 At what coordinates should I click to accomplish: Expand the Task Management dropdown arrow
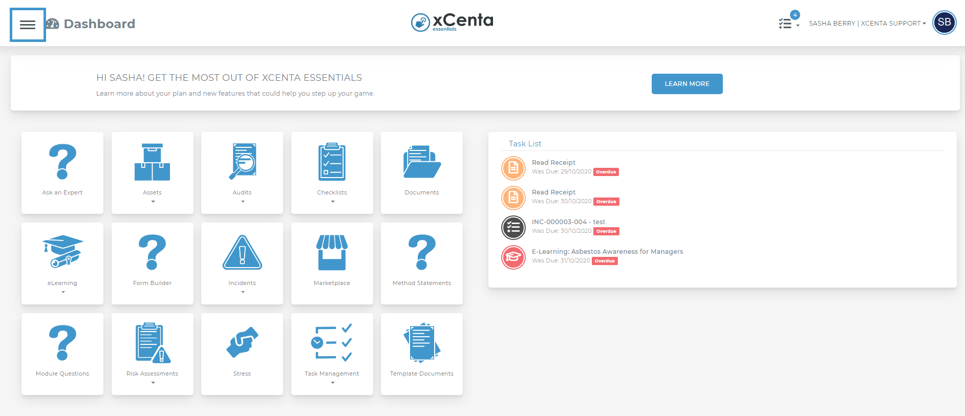tap(333, 383)
